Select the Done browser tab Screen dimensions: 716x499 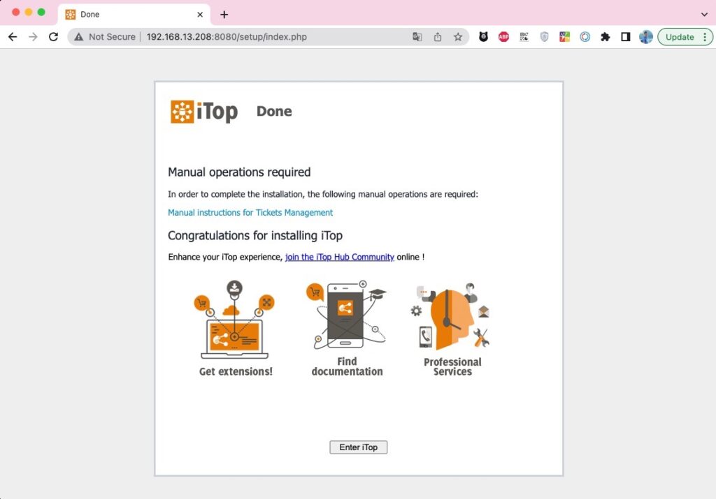click(x=134, y=15)
